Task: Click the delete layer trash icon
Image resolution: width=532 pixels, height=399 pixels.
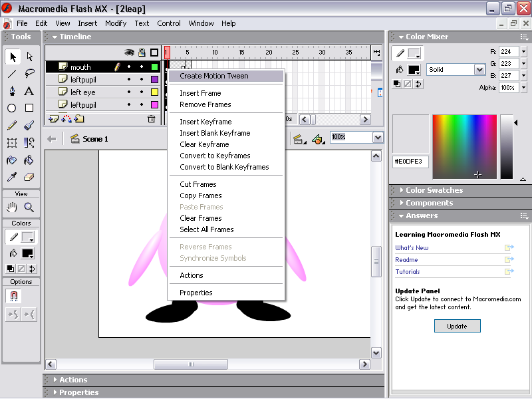Action: click(x=151, y=119)
